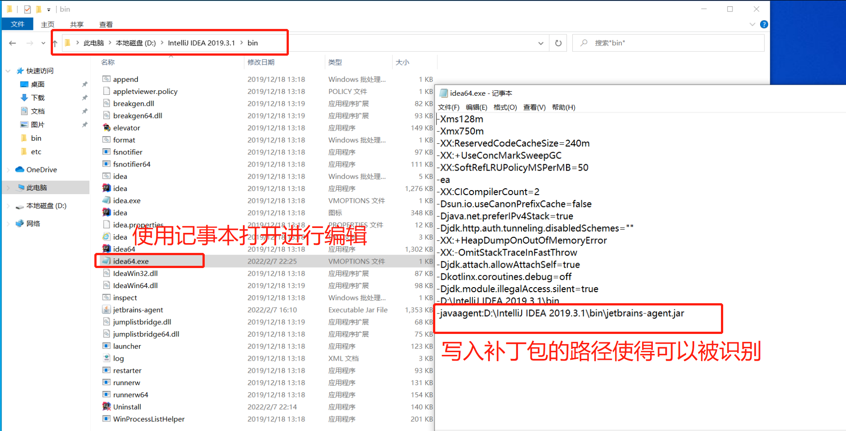The width and height of the screenshot is (846, 431).
Task: Expand the Explorer ribbon chevron
Action: pyautogui.click(x=752, y=24)
